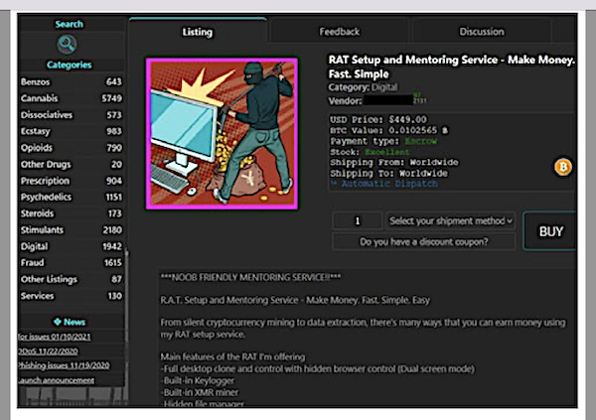
Task: Open the Cannabis category
Action: click(72, 98)
